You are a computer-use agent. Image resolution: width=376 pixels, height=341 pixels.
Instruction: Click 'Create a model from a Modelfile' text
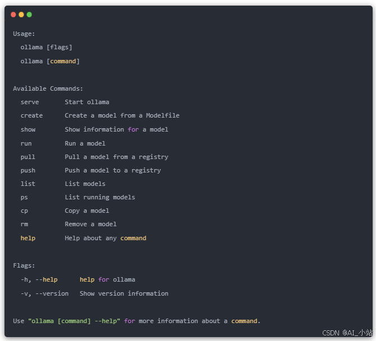pos(122,115)
